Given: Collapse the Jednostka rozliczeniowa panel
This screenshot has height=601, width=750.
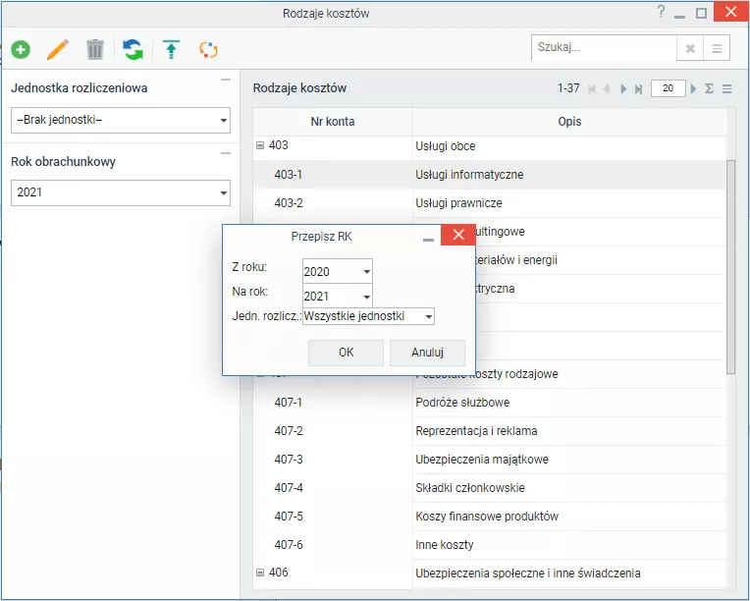Looking at the screenshot, I should point(226,80).
